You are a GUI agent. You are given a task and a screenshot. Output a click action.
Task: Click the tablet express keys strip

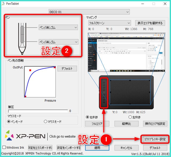click(104, 92)
